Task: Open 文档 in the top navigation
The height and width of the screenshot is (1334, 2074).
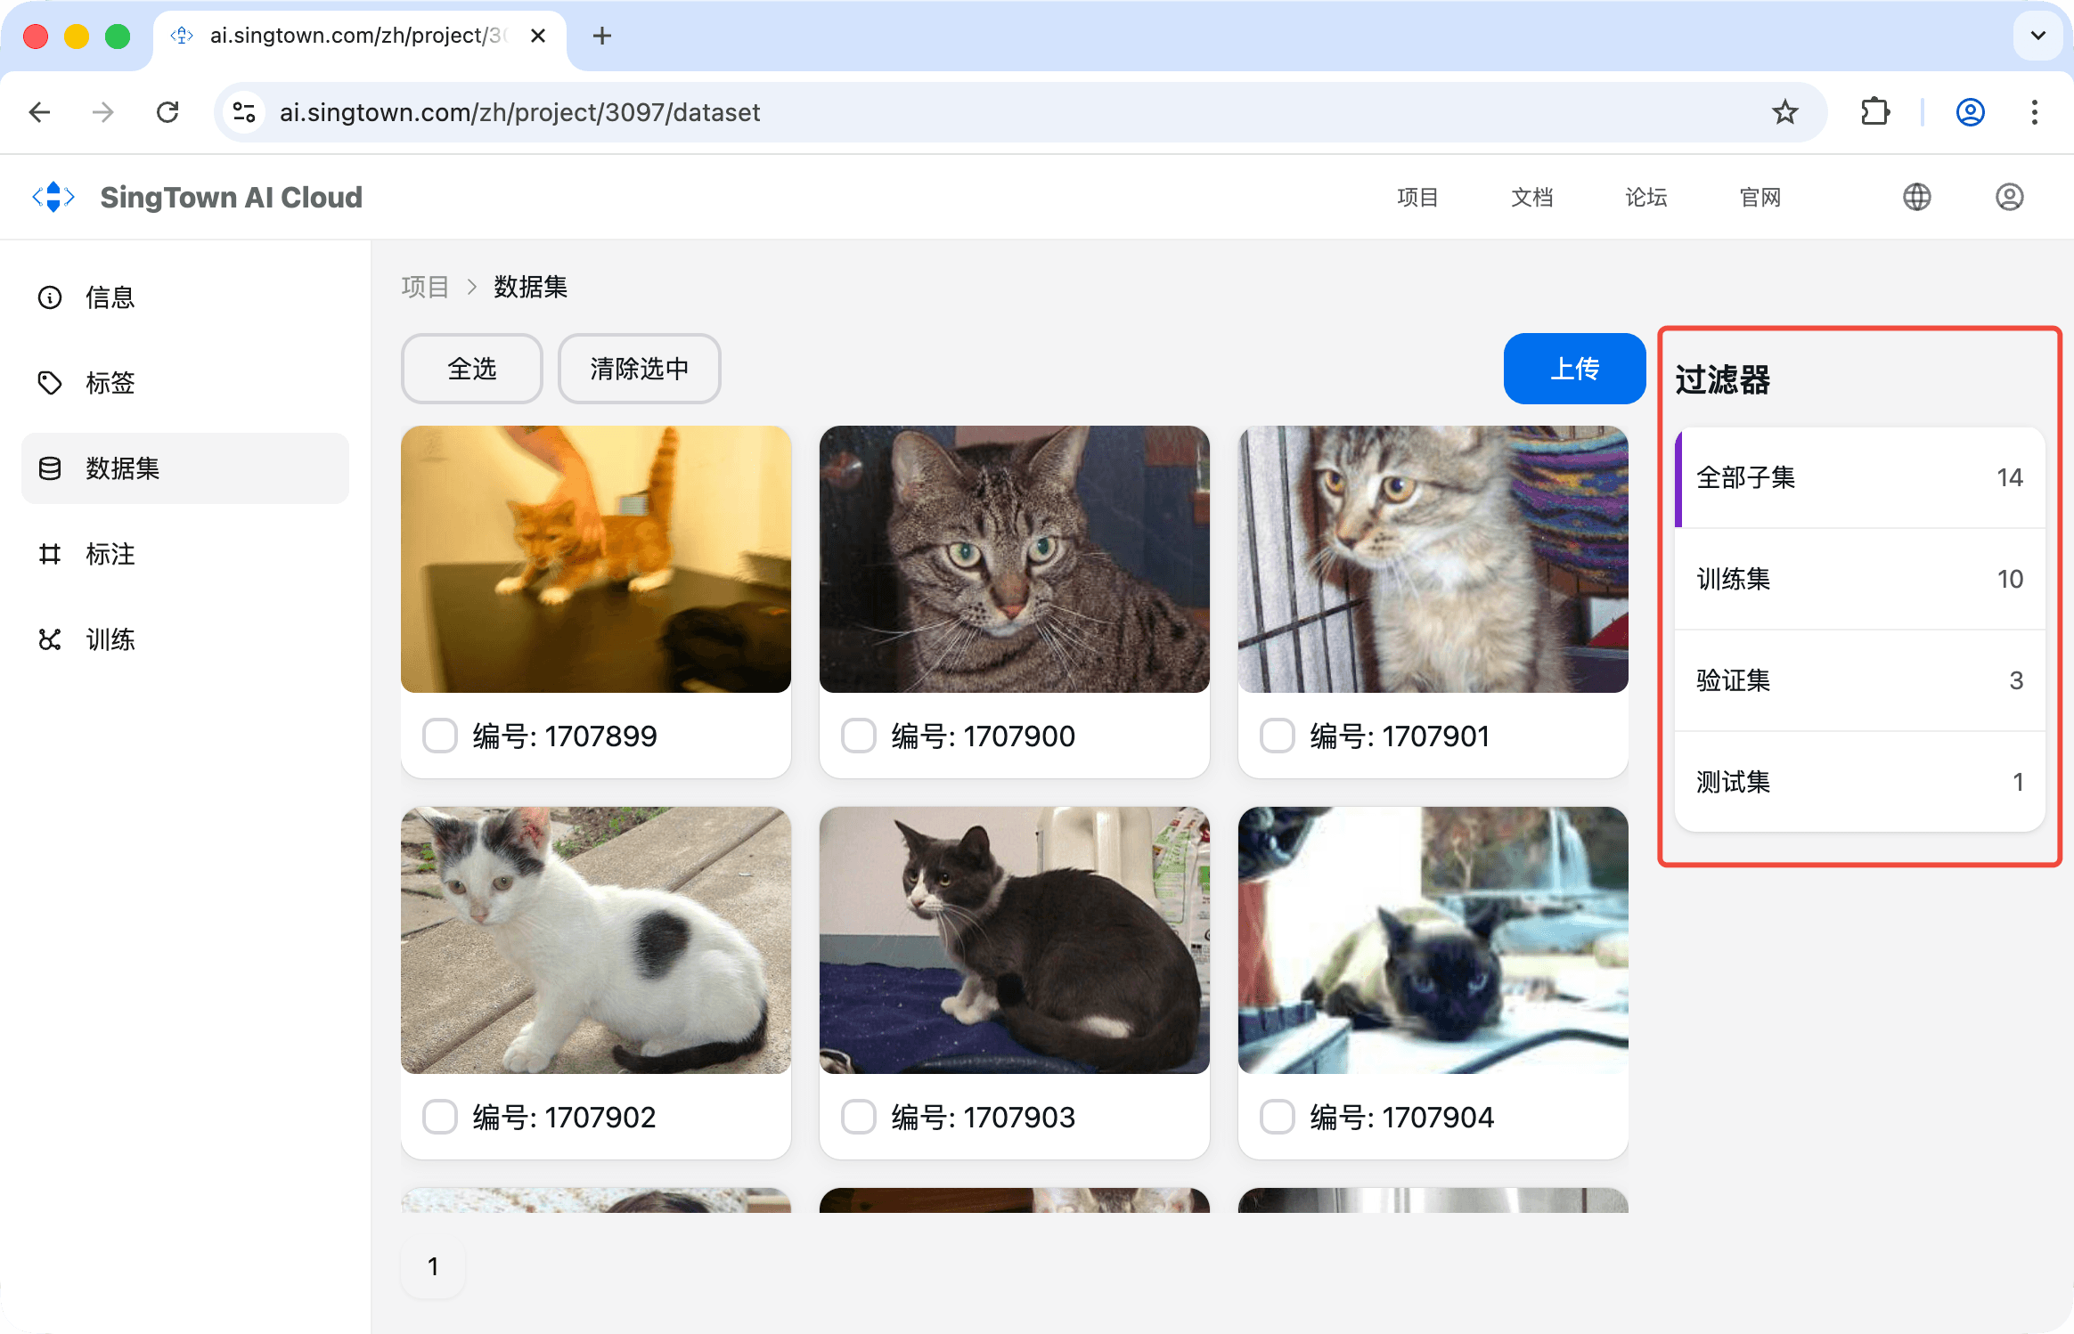Action: pos(1531,197)
